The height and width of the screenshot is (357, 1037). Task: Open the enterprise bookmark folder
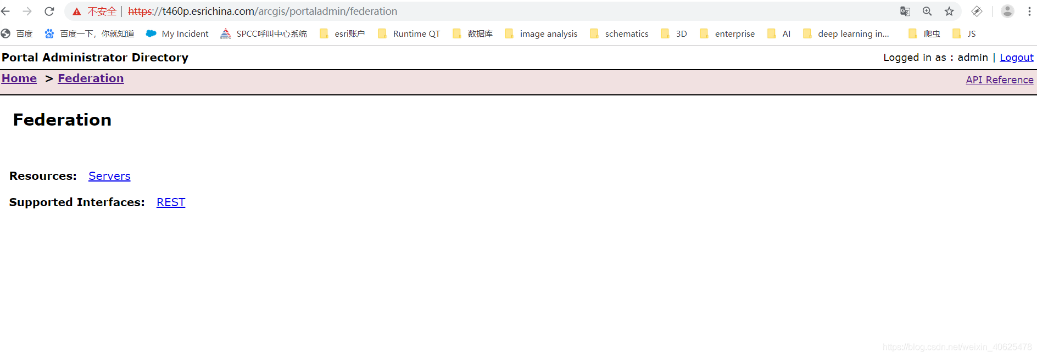(727, 33)
